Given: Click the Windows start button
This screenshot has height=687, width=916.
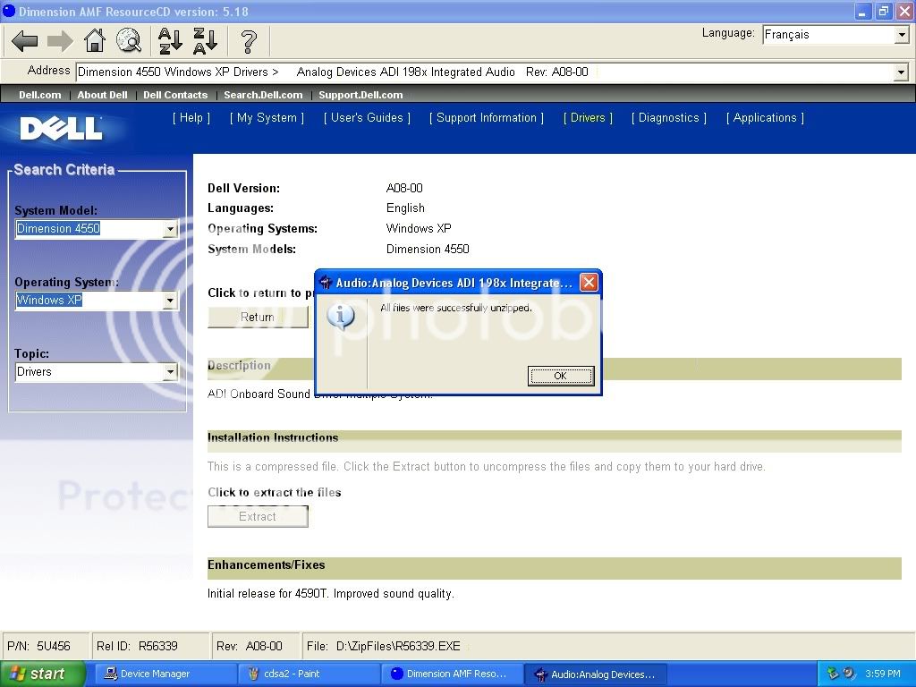Looking at the screenshot, I should [x=42, y=674].
